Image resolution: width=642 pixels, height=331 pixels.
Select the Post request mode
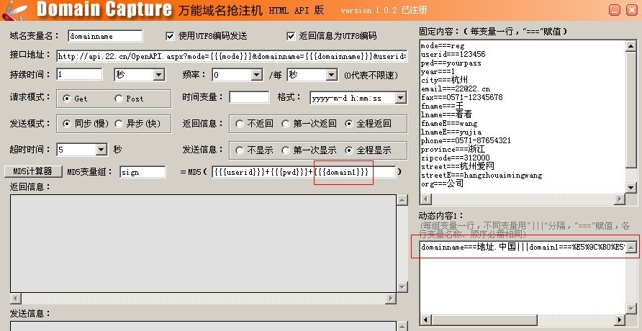(x=119, y=99)
